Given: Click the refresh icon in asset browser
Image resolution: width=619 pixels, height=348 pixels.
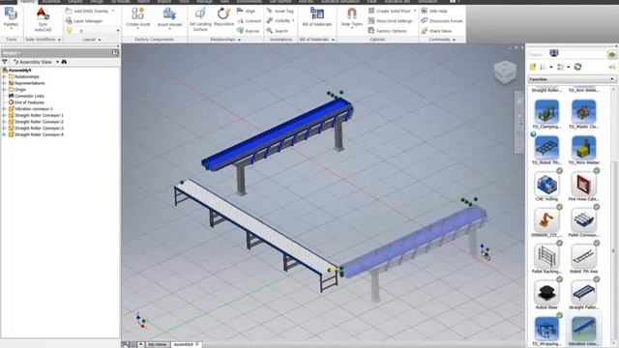Looking at the screenshot, I should coord(578,67).
